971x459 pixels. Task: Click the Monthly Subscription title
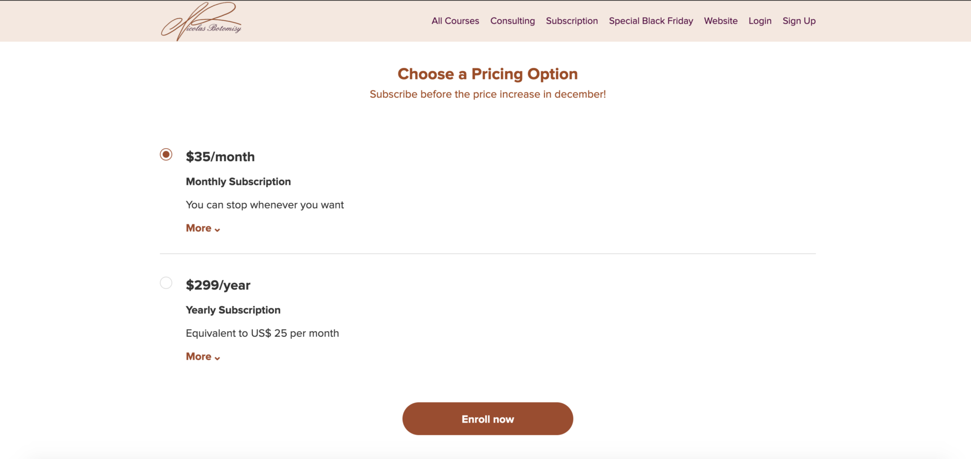point(238,181)
